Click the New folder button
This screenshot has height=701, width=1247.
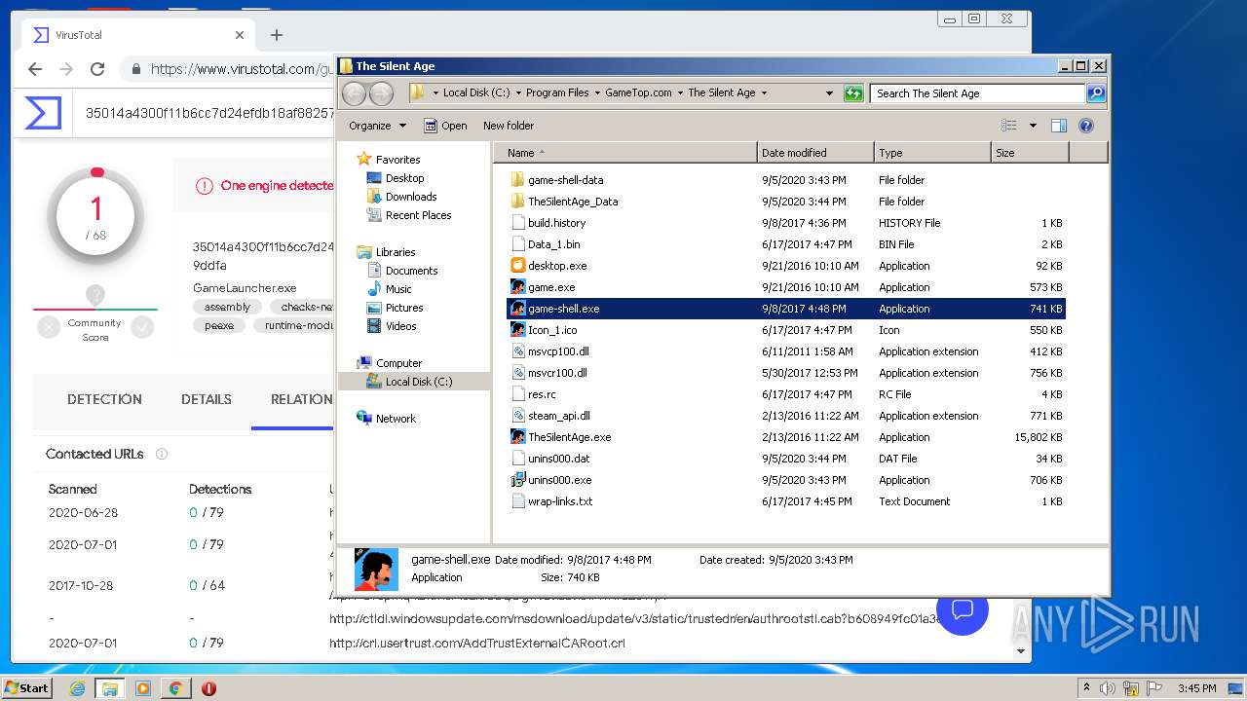pyautogui.click(x=509, y=126)
